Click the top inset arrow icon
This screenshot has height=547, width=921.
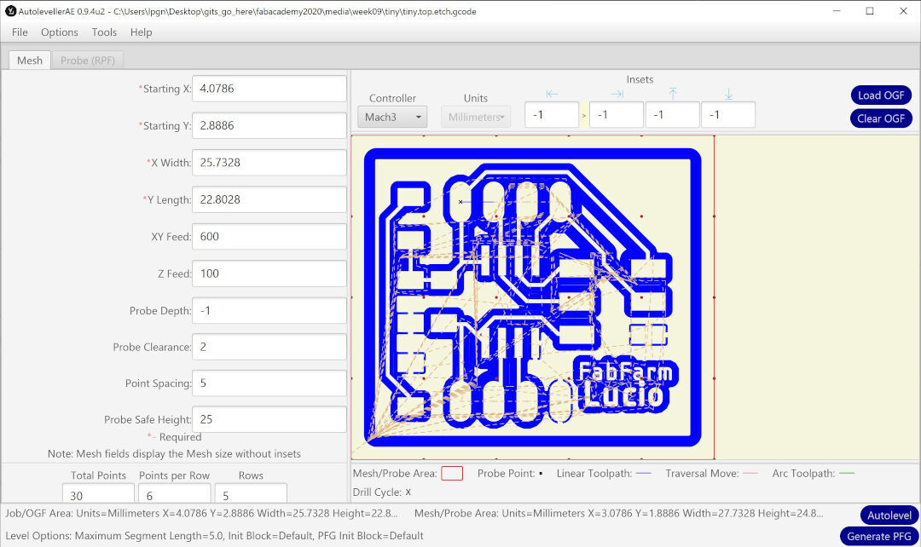click(673, 94)
